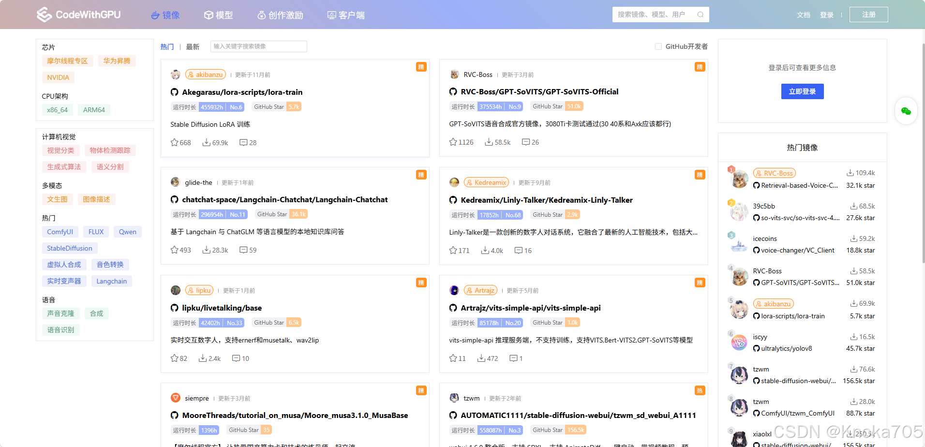Image resolution: width=925 pixels, height=447 pixels.
Task: Select the FLUX hot tag
Action: tap(96, 232)
